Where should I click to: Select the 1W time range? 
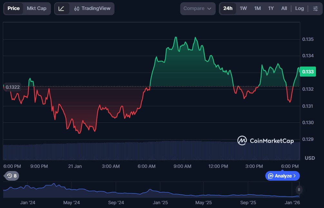(x=243, y=9)
